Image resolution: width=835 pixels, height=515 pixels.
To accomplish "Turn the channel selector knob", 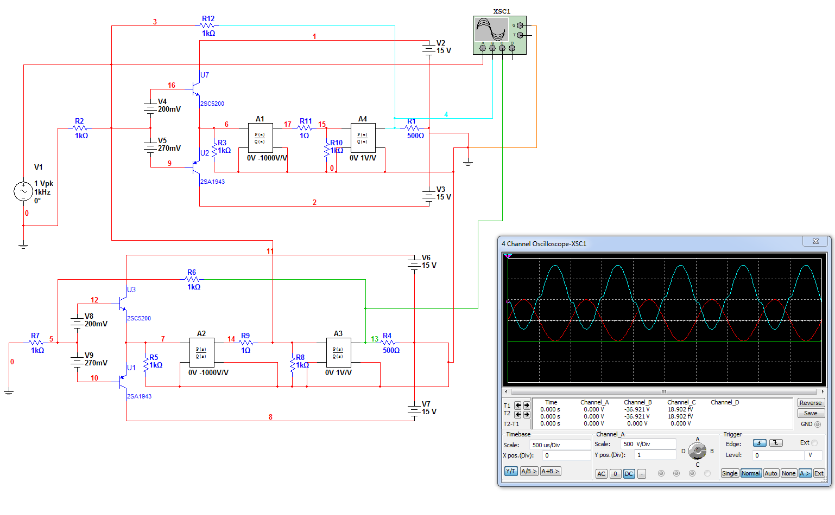I will coord(697,451).
